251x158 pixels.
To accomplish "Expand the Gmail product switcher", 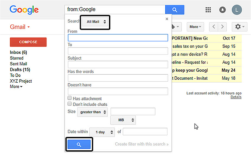I will click(20, 27).
